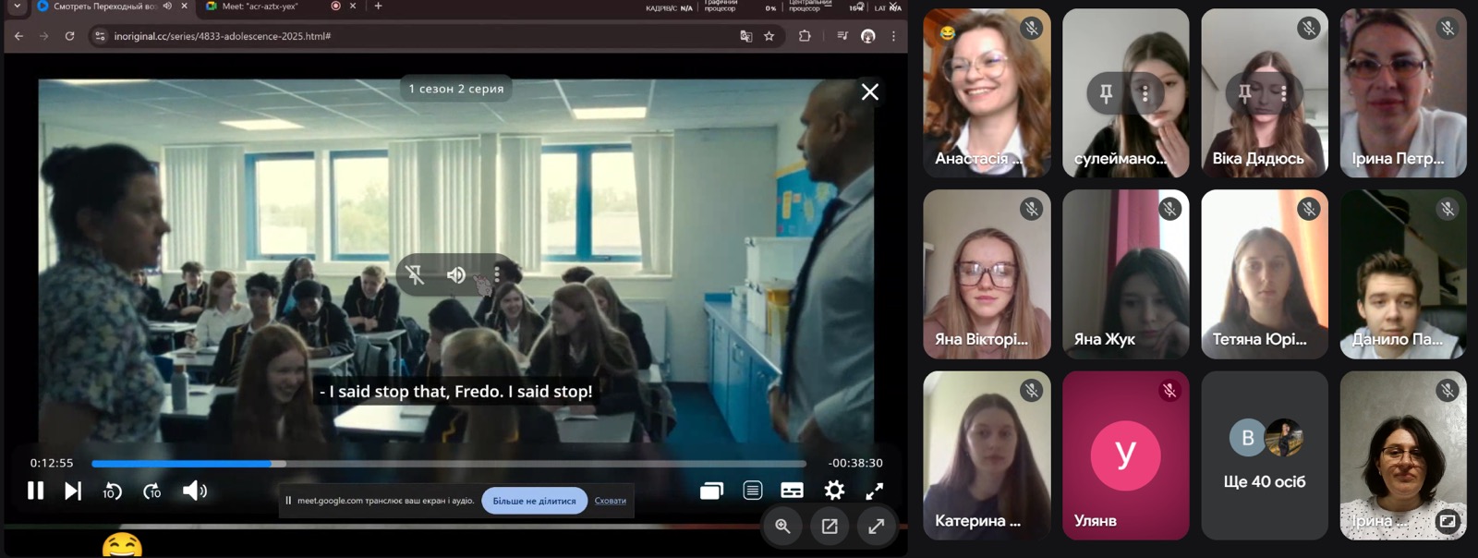Skip to the next episode
The image size is (1478, 558).
(73, 491)
